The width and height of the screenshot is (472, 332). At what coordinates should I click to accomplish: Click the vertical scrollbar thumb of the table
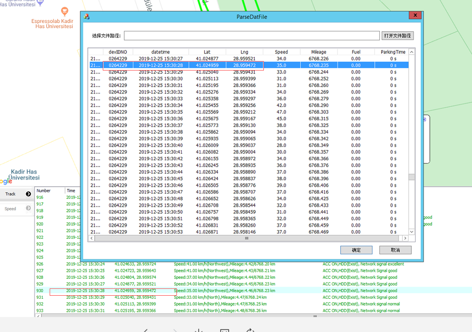coord(412,177)
